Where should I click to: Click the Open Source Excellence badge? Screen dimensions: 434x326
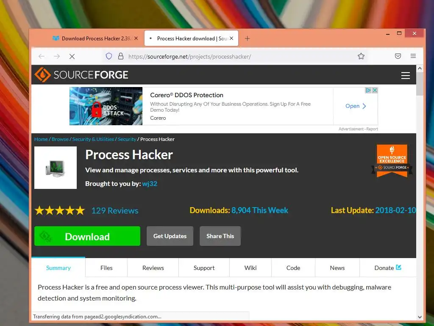[392, 160]
